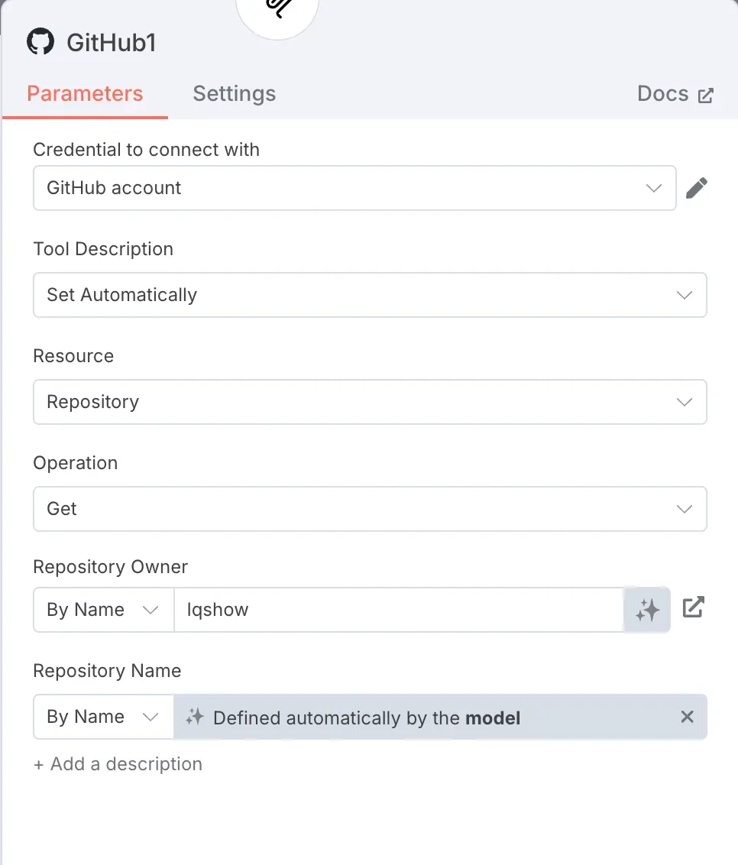Edit the GitHub account credential with pencil icon
Screen dimensions: 738x865
[x=697, y=187]
